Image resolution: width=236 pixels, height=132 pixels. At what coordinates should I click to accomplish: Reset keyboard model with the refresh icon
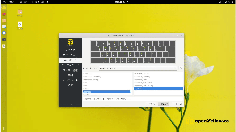point(181,68)
